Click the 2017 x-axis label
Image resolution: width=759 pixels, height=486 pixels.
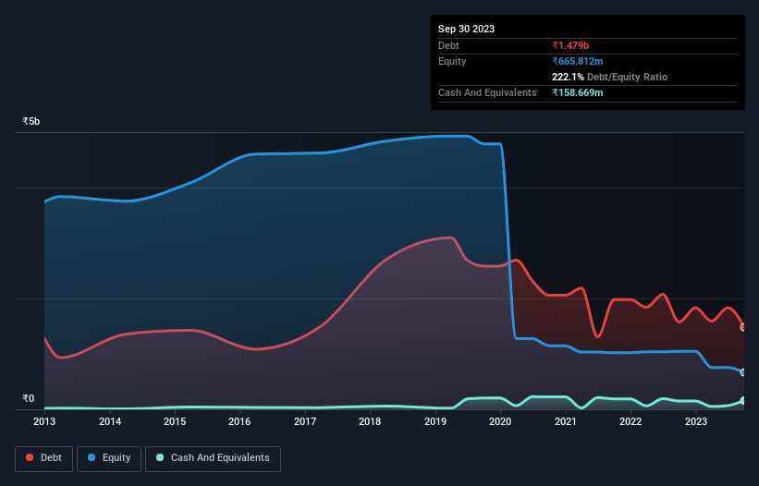[x=305, y=421]
